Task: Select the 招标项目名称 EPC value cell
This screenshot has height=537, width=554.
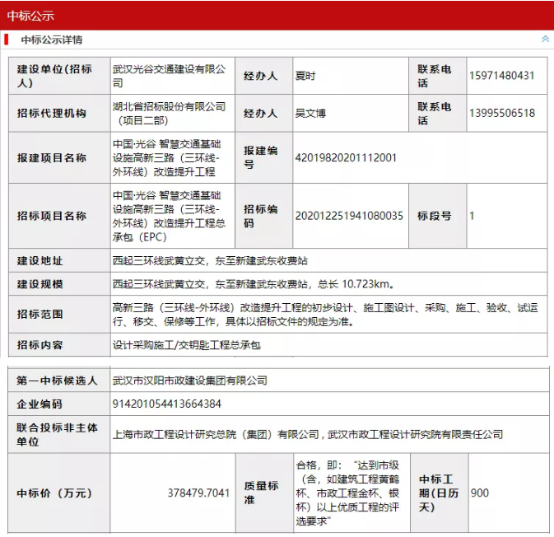Action: 173,216
